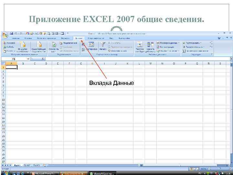Click the Существующие подключения icon
The width and height of the screenshot is (233, 175).
[39, 44]
